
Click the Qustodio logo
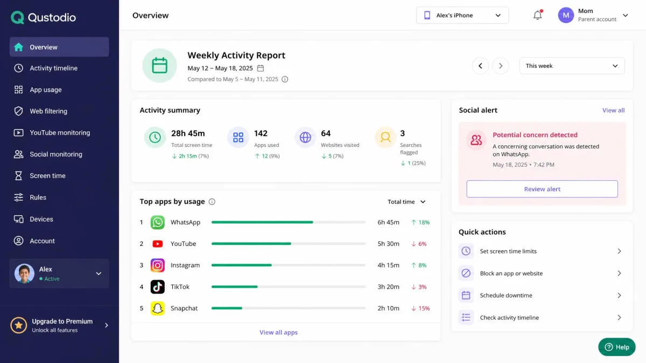(43, 17)
